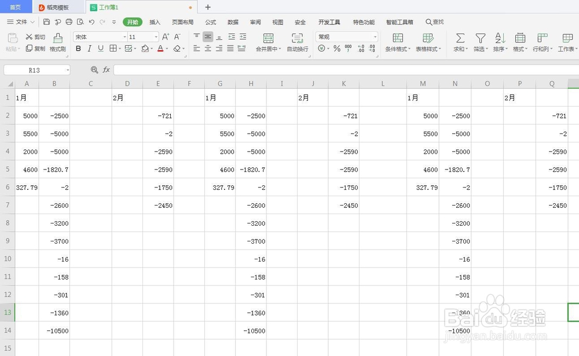
Task: Open the font size dropdown (11)
Action: [156, 37]
